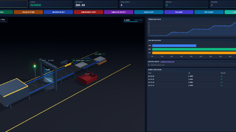Hit the Master Reset button
Image resolution: width=236 pixels, height=132 pixels.
(x=58, y=12)
